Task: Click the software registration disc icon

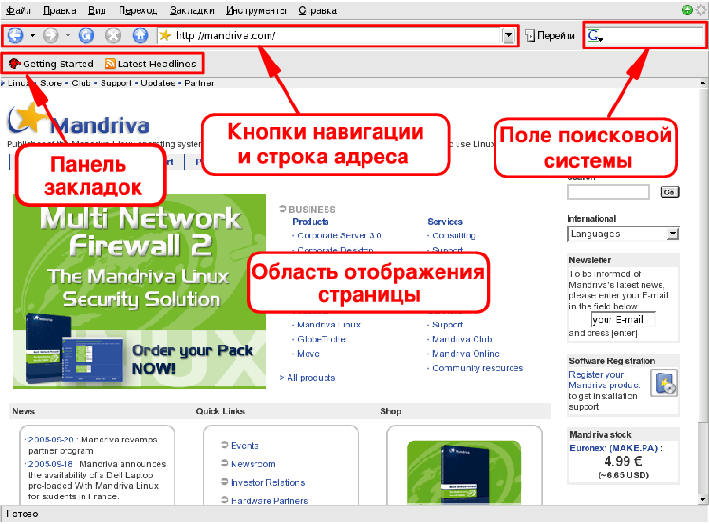Action: (663, 384)
